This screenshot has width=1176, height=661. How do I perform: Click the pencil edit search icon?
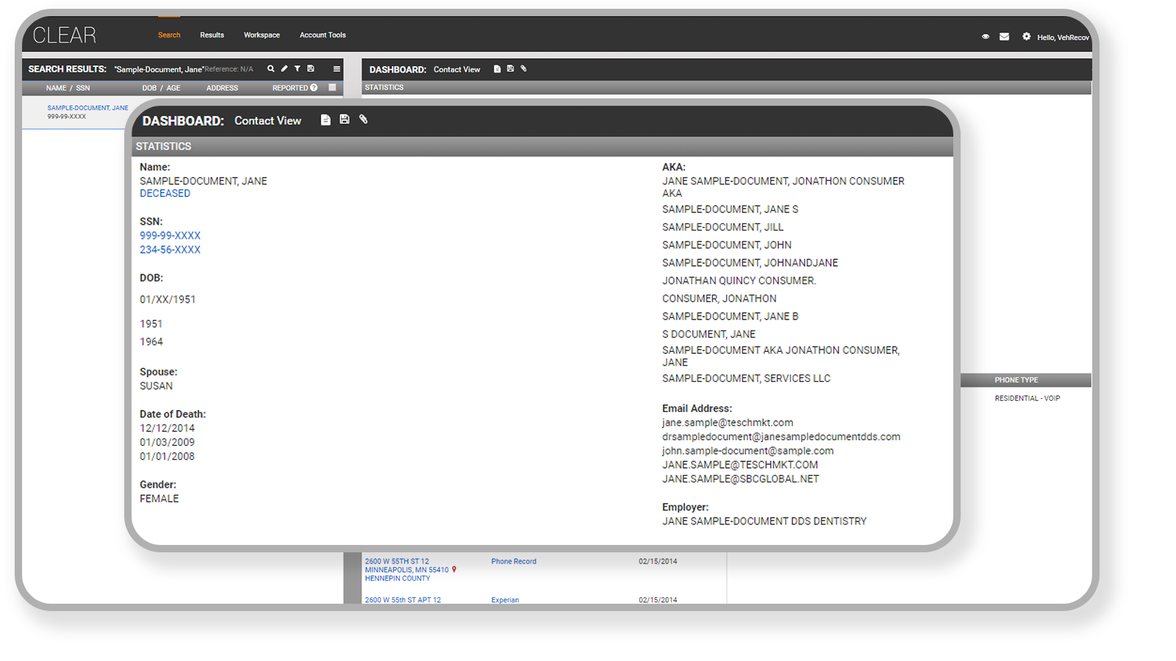[x=284, y=69]
